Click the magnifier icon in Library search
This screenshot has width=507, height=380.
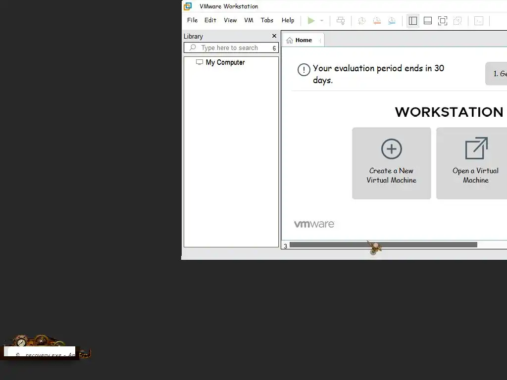193,47
